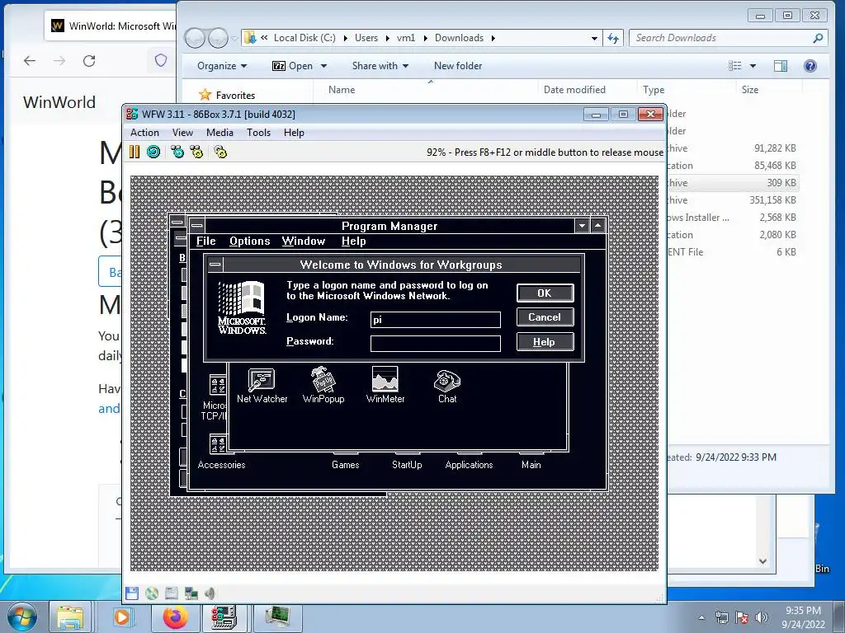Open the 86Box Help menu

point(294,133)
